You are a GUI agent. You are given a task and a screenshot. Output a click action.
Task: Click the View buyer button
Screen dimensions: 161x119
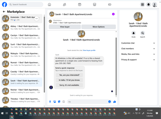(x=65, y=27)
